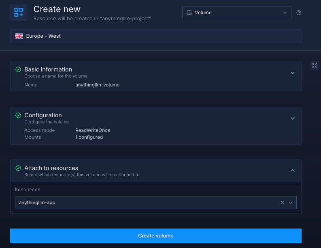Click the Mounts 1 configured value
Viewport: 321px width, 248px height.
pyautogui.click(x=89, y=137)
